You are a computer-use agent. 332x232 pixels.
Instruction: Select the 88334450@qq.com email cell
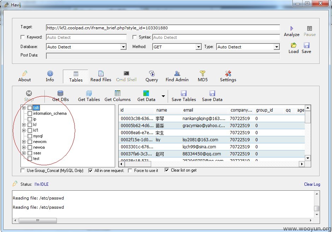(205, 154)
